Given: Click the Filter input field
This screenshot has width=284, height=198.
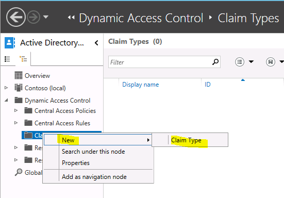Looking at the screenshot, I should point(164,62).
